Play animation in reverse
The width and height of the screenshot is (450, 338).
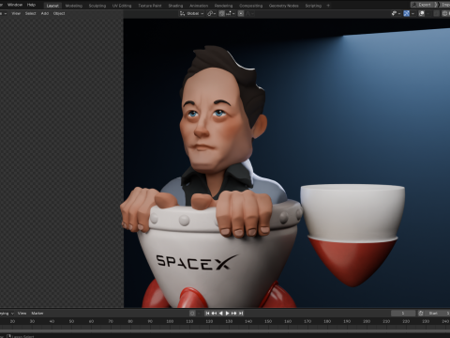(220, 313)
